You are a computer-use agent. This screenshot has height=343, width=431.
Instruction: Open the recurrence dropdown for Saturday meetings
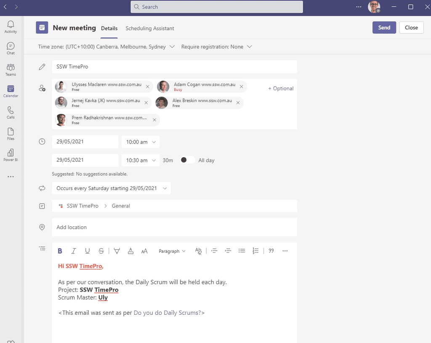pyautogui.click(x=112, y=188)
